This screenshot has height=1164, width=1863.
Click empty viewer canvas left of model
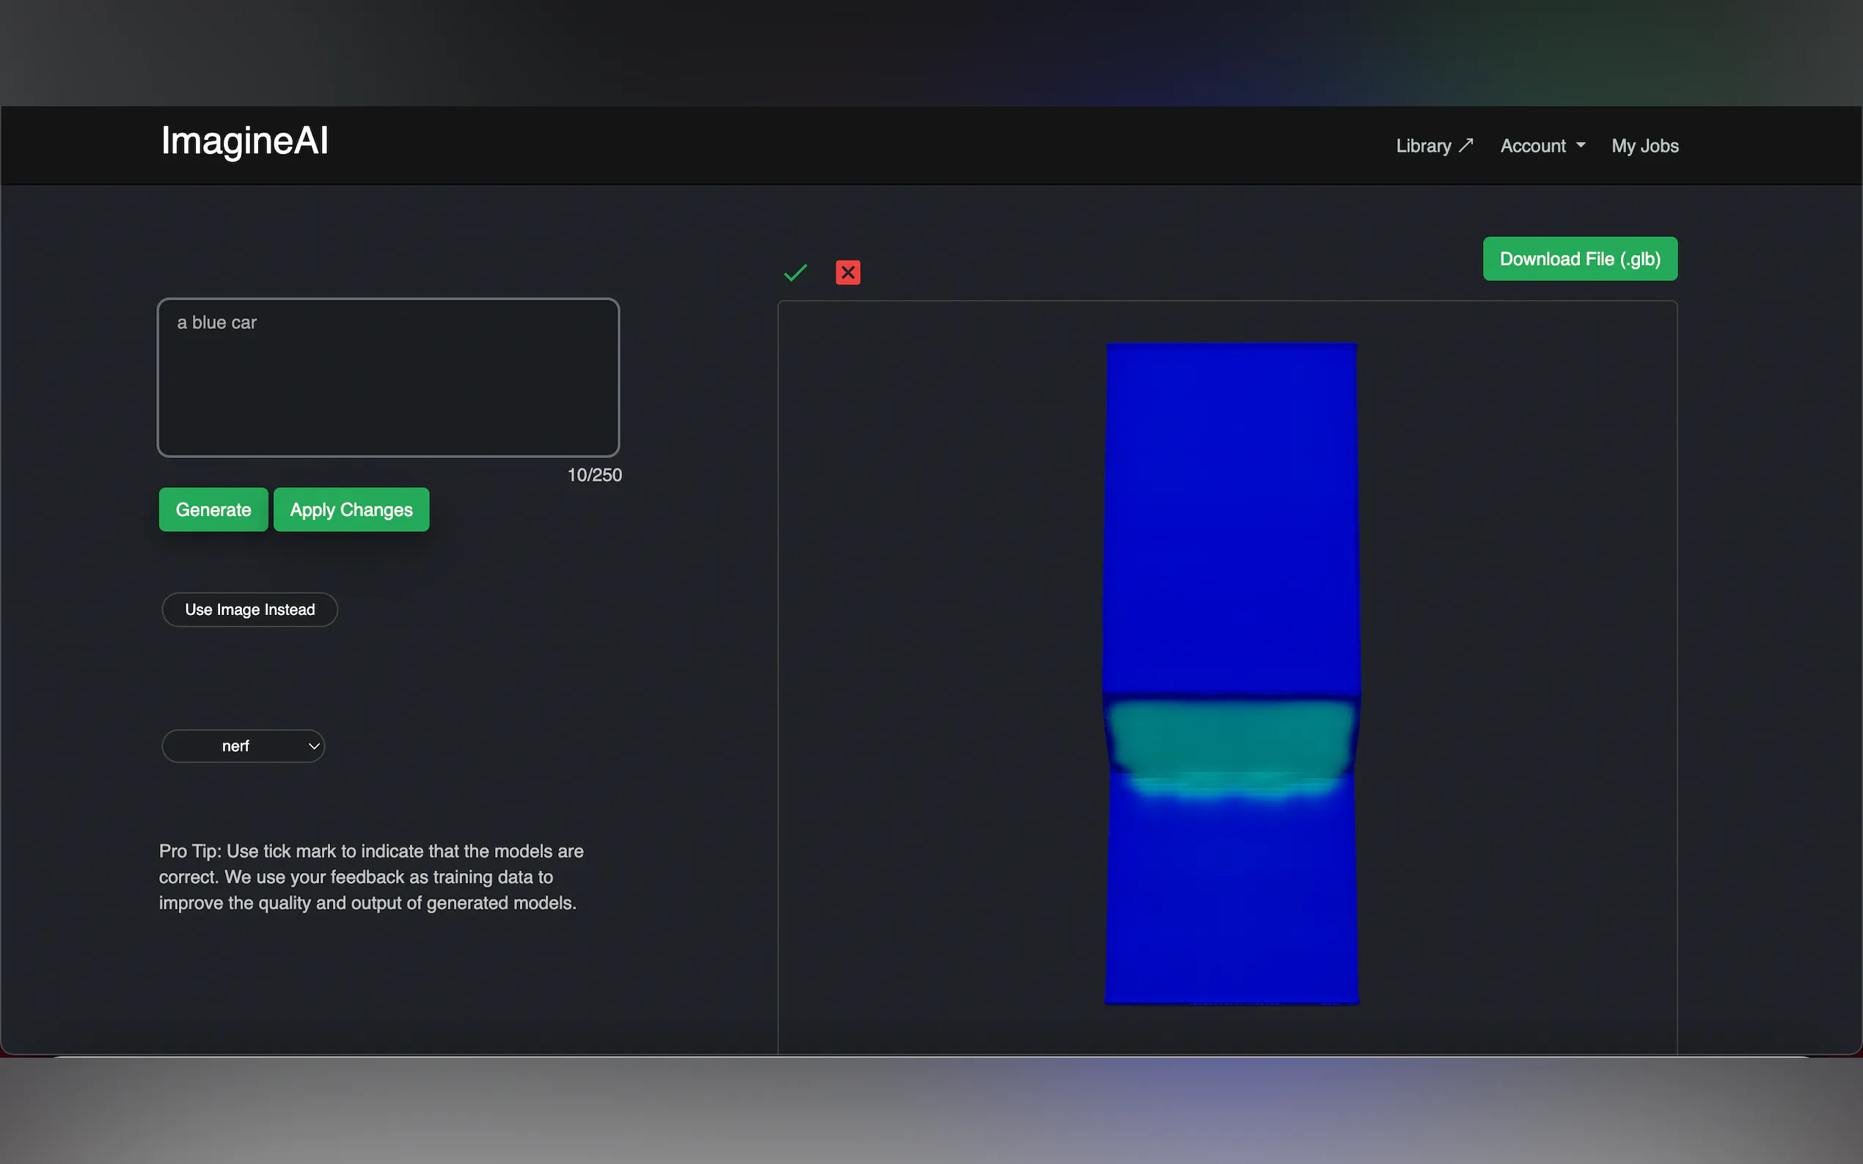point(940,655)
